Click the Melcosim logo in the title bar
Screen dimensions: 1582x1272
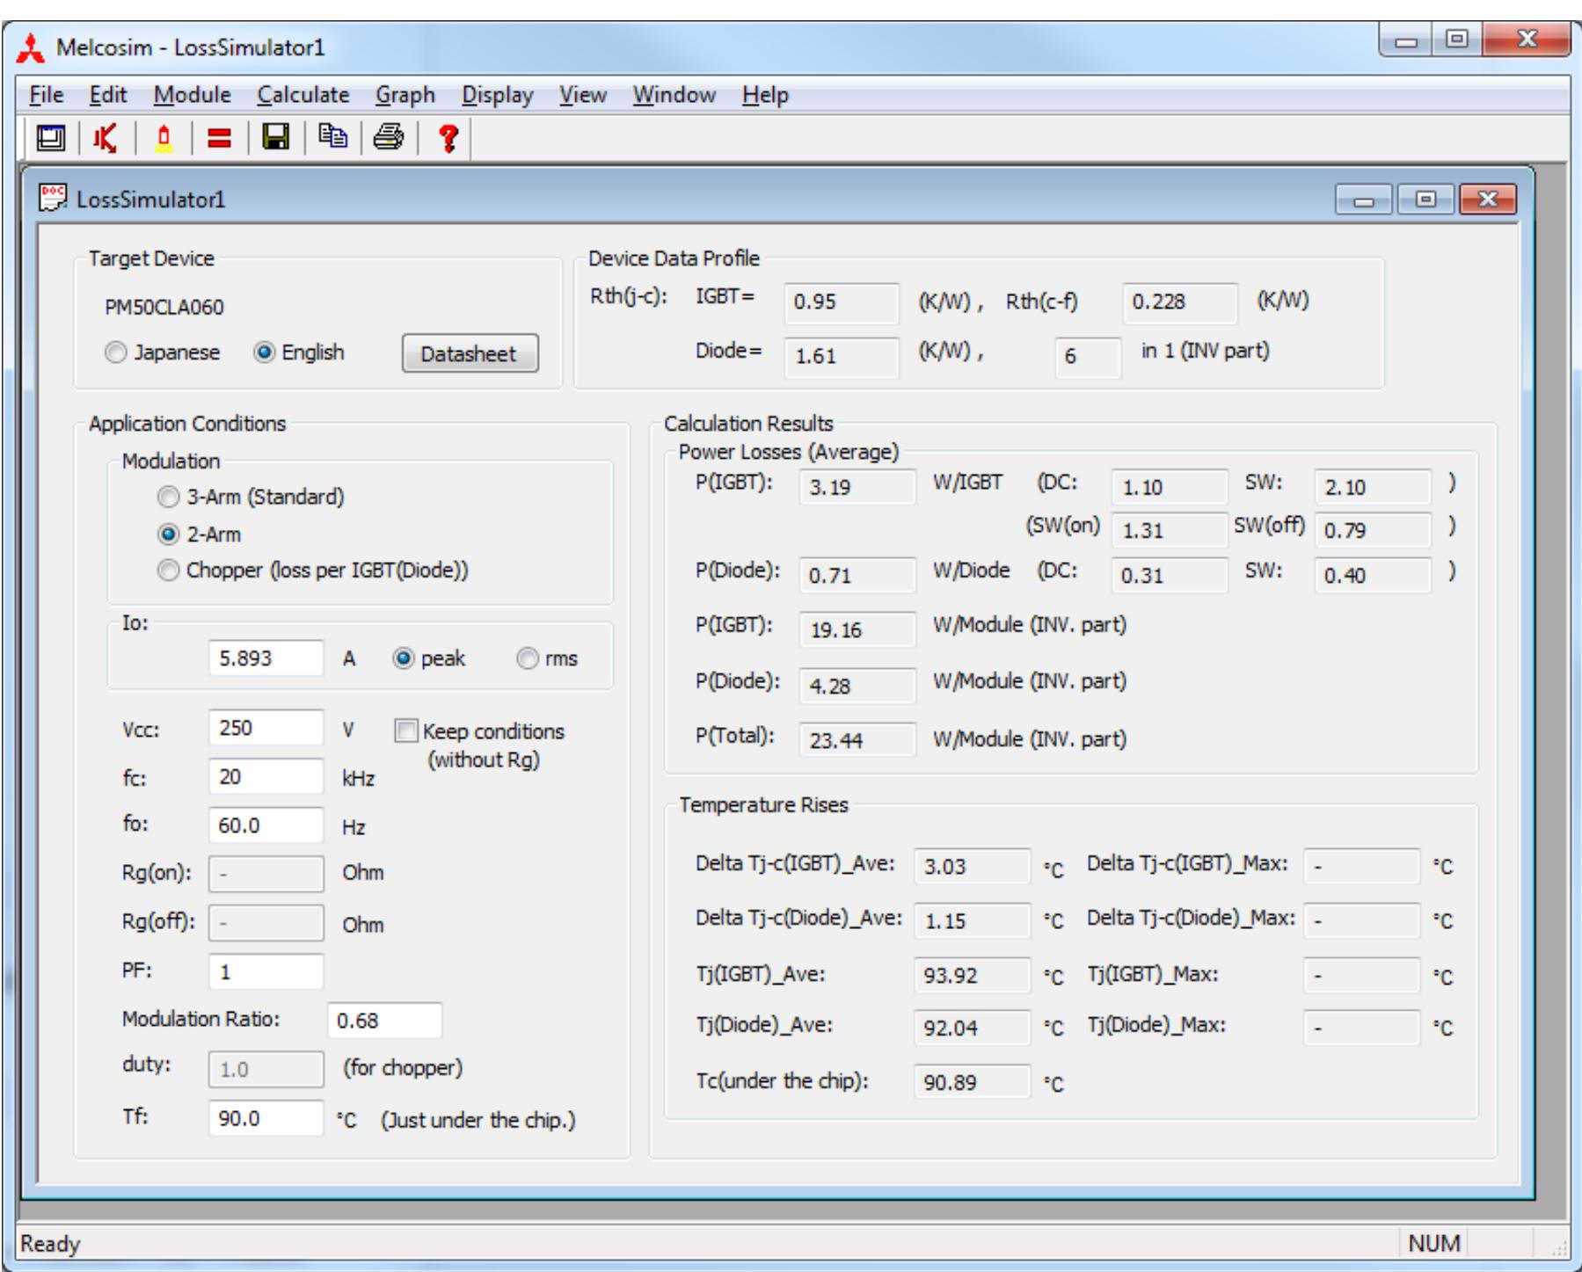click(x=31, y=48)
